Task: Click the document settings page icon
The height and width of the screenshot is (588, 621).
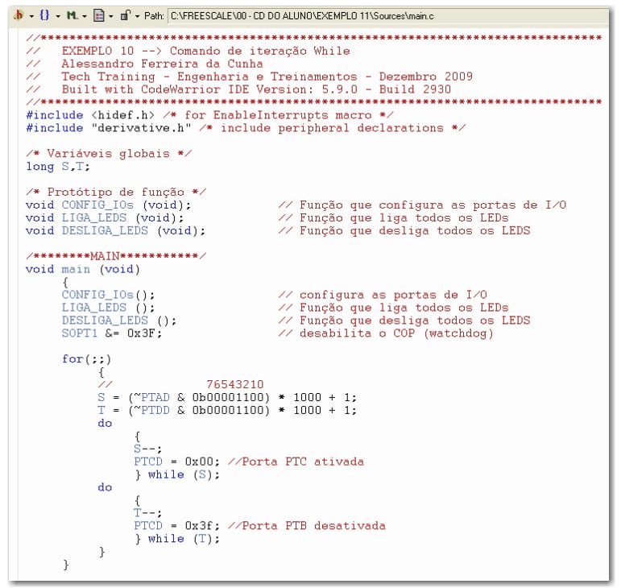Action: [x=98, y=15]
